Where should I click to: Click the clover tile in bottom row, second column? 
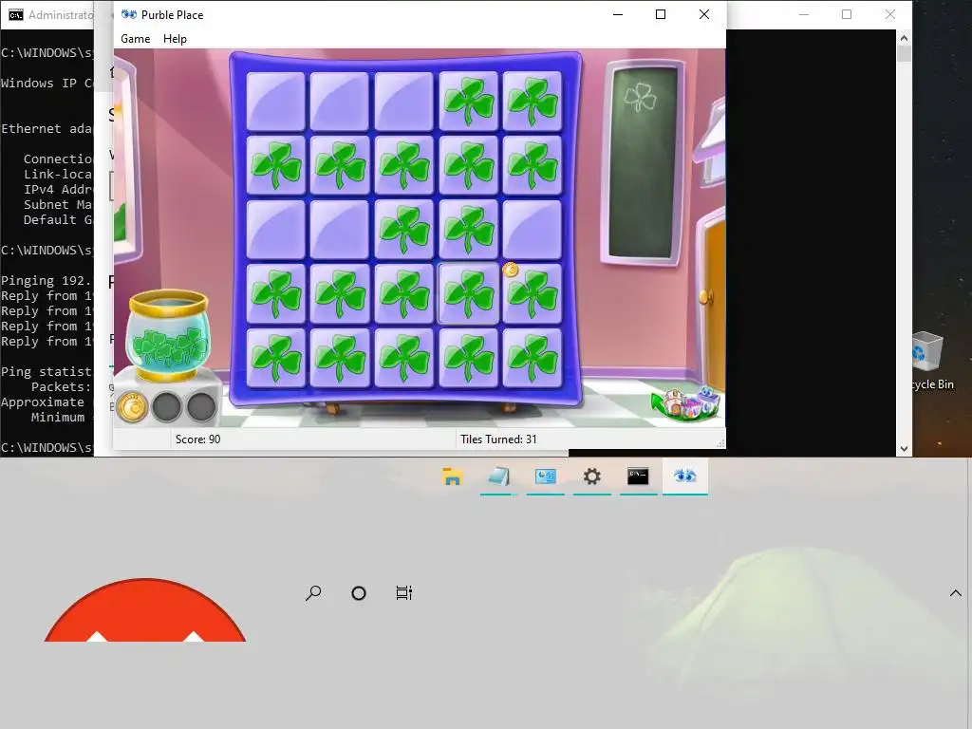point(340,358)
